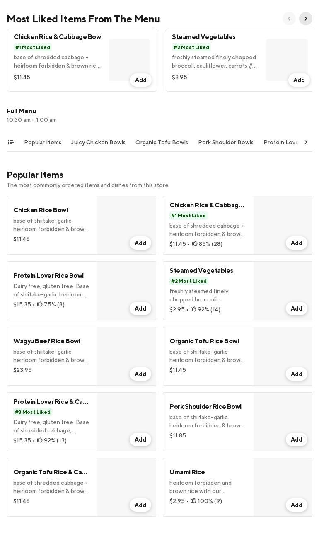The height and width of the screenshot is (539, 319).
Task: Click the previous carousel arrow for most liked items
Action: pyautogui.click(x=289, y=19)
